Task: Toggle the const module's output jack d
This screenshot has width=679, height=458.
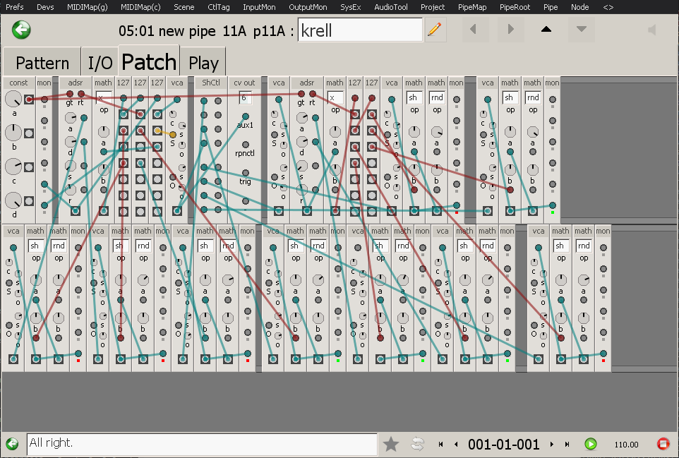Action: tap(29, 201)
